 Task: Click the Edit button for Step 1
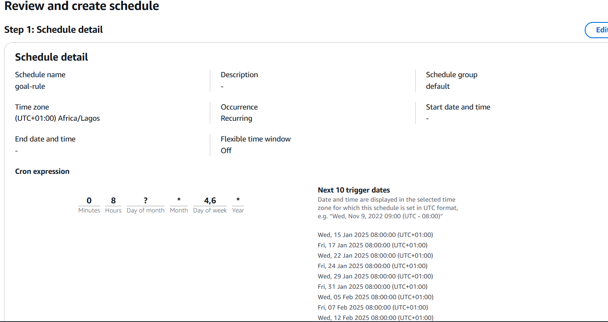click(597, 30)
